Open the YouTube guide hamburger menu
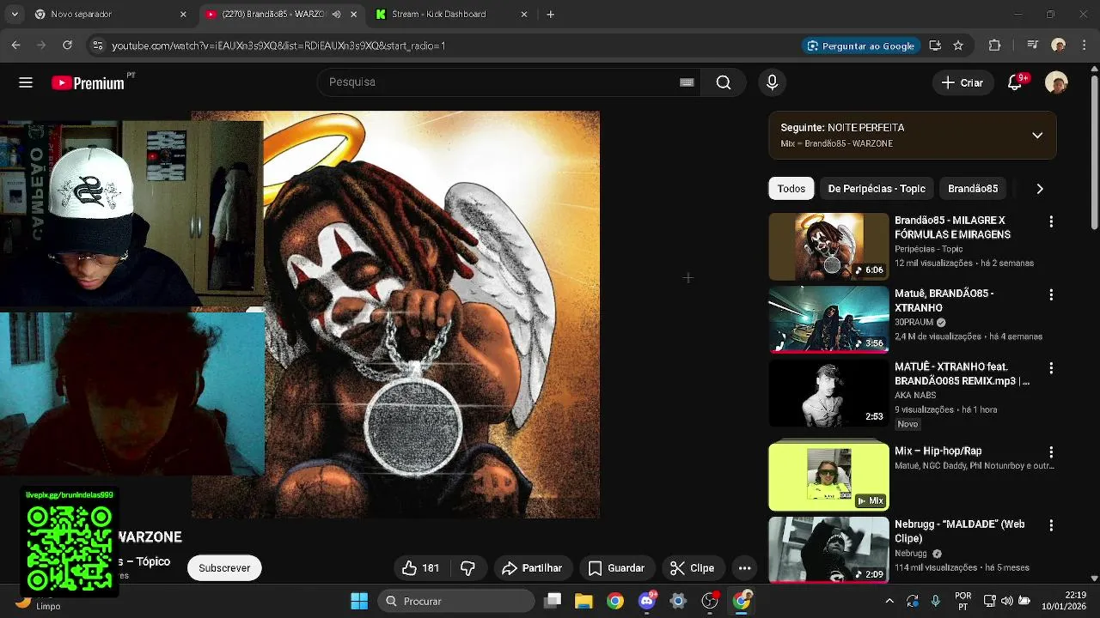The height and width of the screenshot is (618, 1100). 26,82
